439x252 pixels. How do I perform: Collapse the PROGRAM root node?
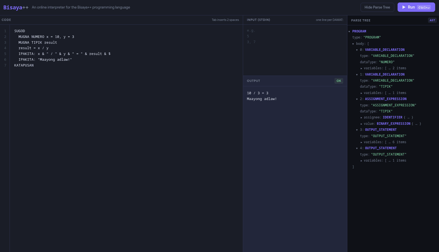[x=349, y=32]
